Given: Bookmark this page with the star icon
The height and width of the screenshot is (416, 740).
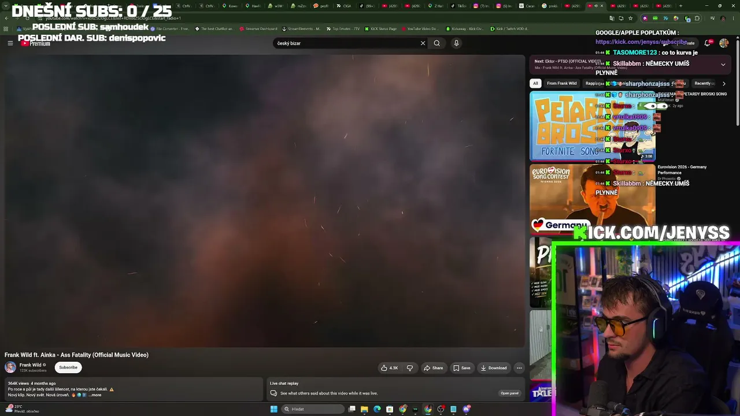Looking at the screenshot, I should point(631,18).
